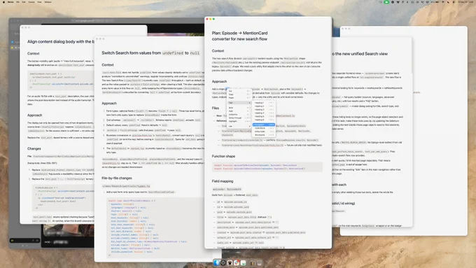Apply Underline from the context menu
The image size is (476, 268).
click(239, 115)
